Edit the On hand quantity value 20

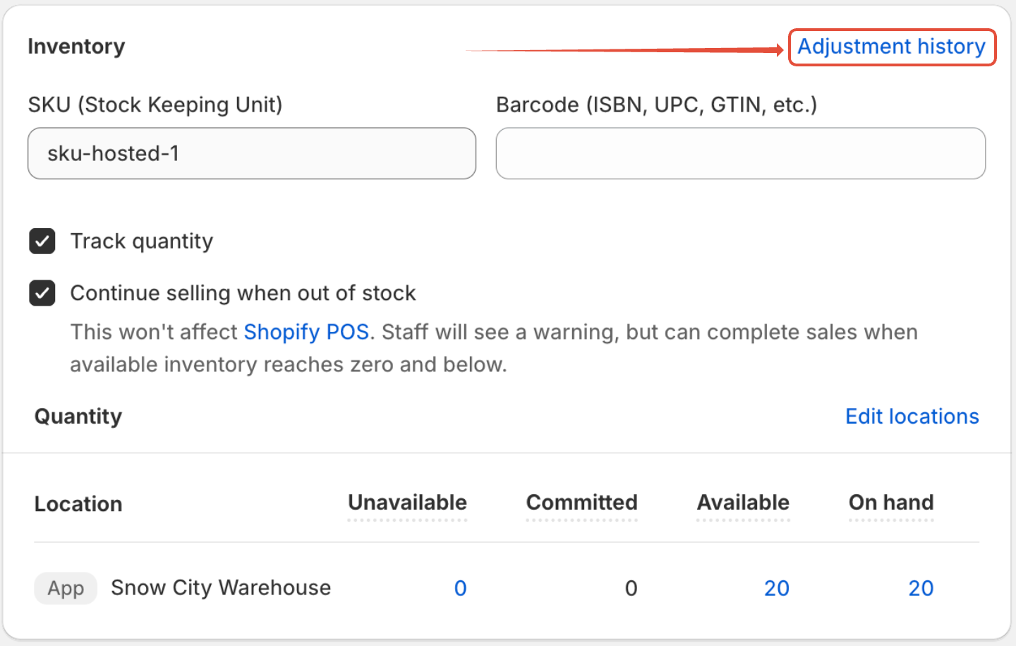tap(920, 588)
